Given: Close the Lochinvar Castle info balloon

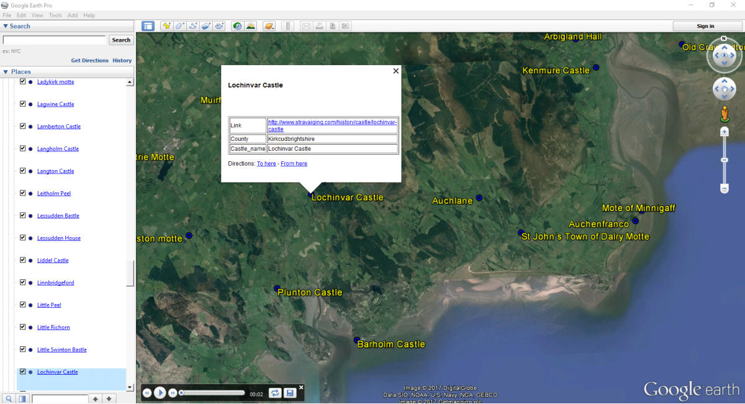Looking at the screenshot, I should [396, 71].
